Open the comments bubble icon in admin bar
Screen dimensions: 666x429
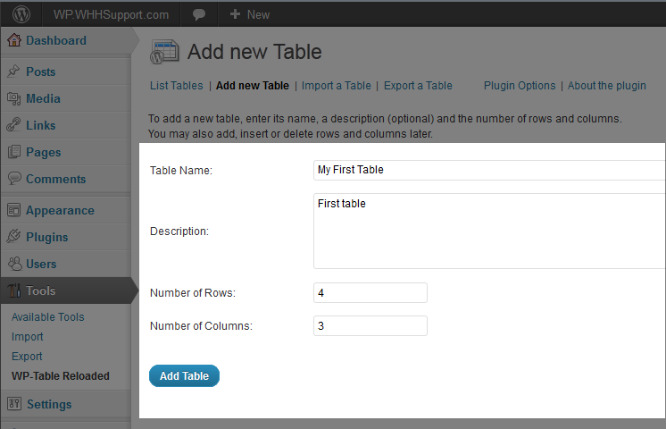(x=199, y=14)
